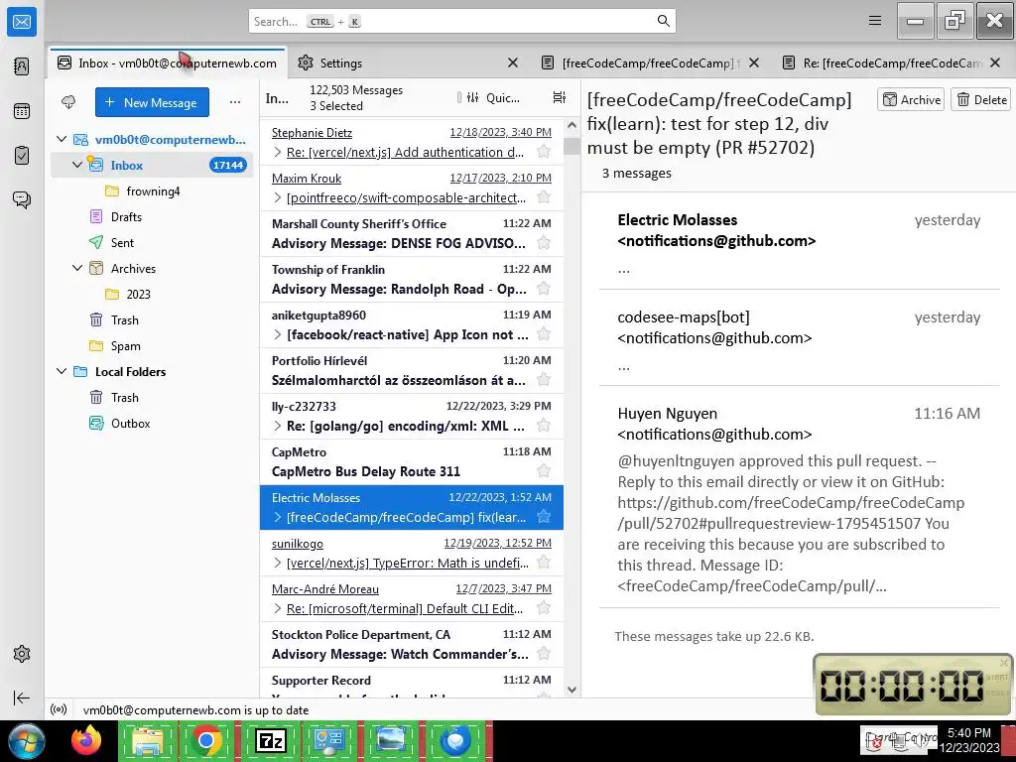Viewport: 1016px width, 762px height.
Task: Open the Outbox under Local Folders
Action: click(x=131, y=423)
